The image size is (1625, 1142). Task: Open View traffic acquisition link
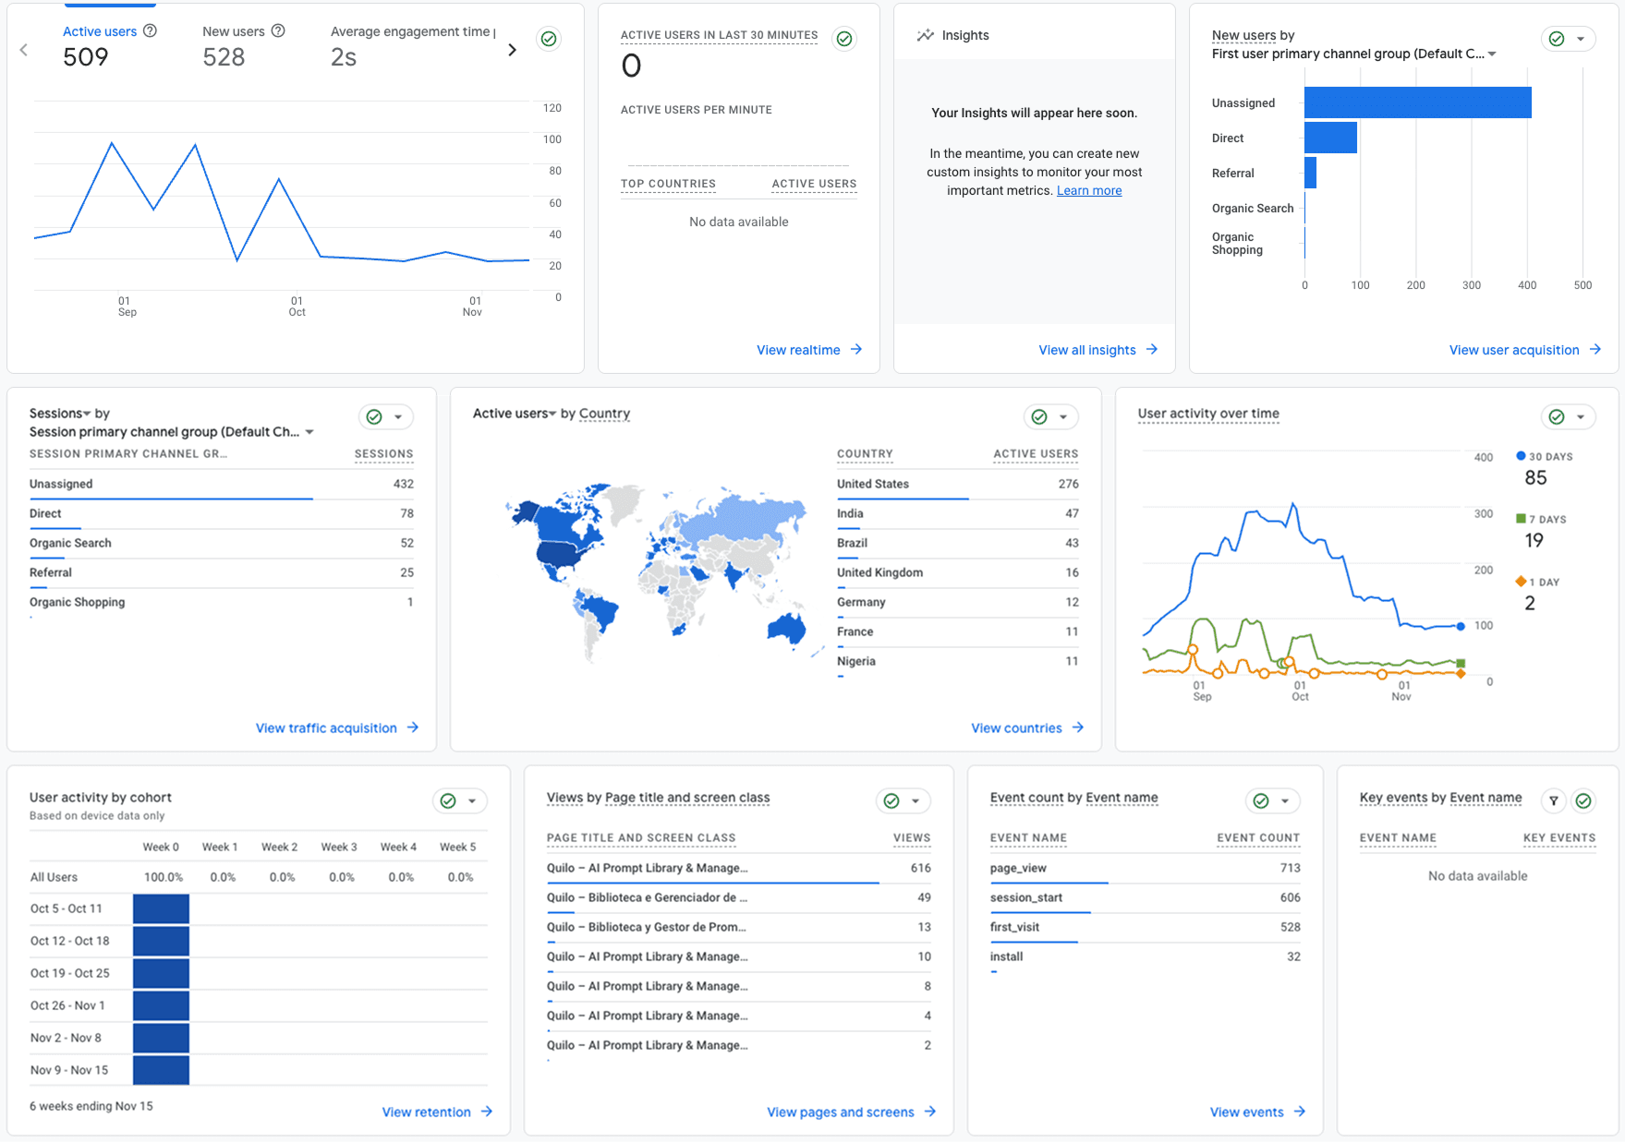[x=326, y=728]
